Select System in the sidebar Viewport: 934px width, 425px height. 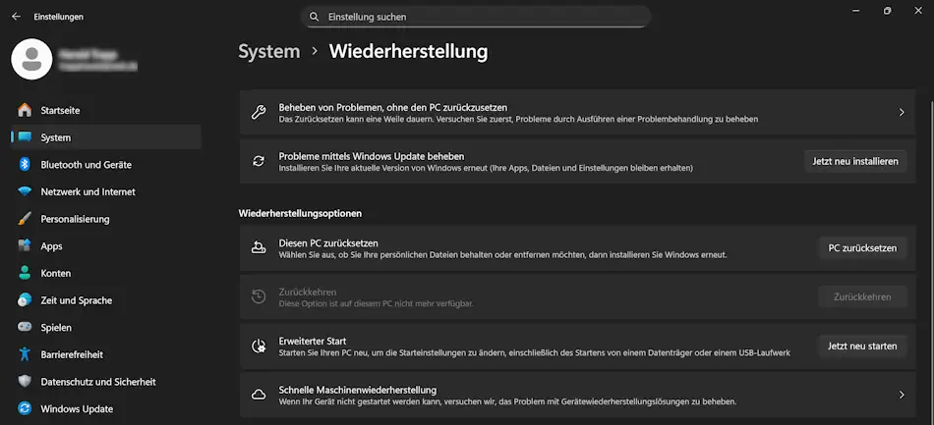(x=106, y=137)
